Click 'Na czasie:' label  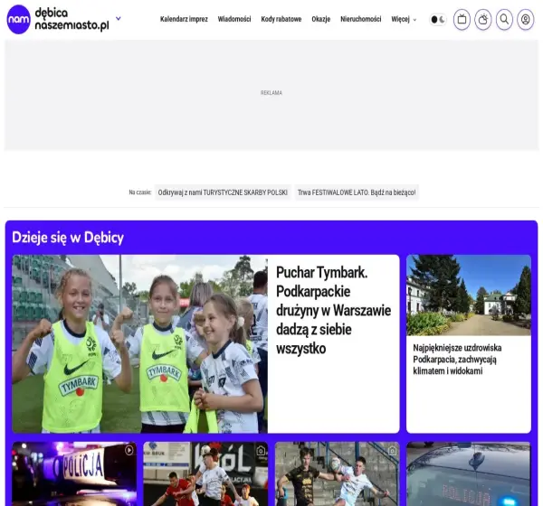[140, 192]
